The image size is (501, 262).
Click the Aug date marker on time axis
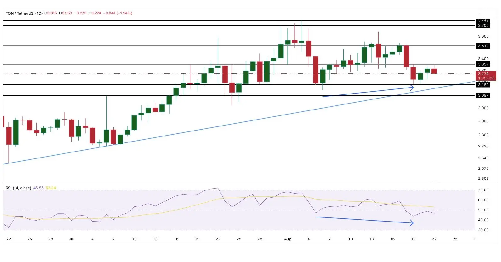coord(287,239)
